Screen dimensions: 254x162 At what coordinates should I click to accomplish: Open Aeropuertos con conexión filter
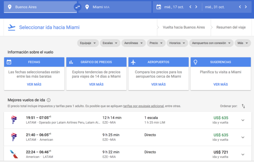(x=210, y=43)
